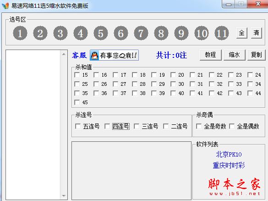The image size is (268, 201).
Task: Click the 清 clear button
Action: 257,33
